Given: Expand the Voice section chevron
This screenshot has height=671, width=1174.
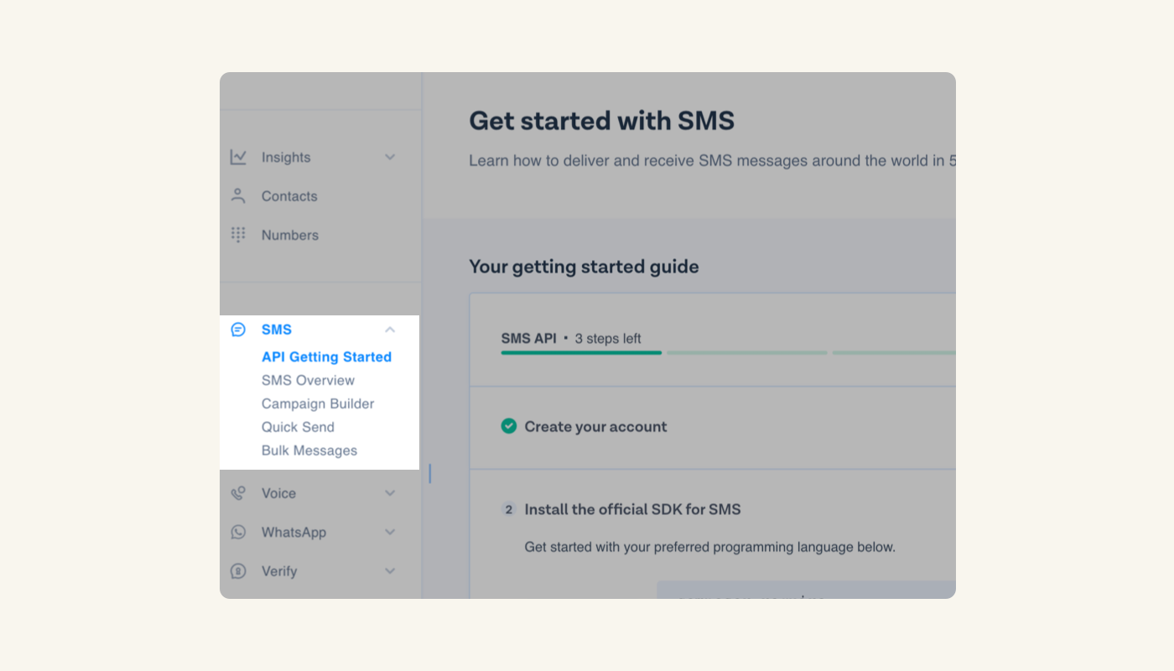Looking at the screenshot, I should pyautogui.click(x=390, y=493).
